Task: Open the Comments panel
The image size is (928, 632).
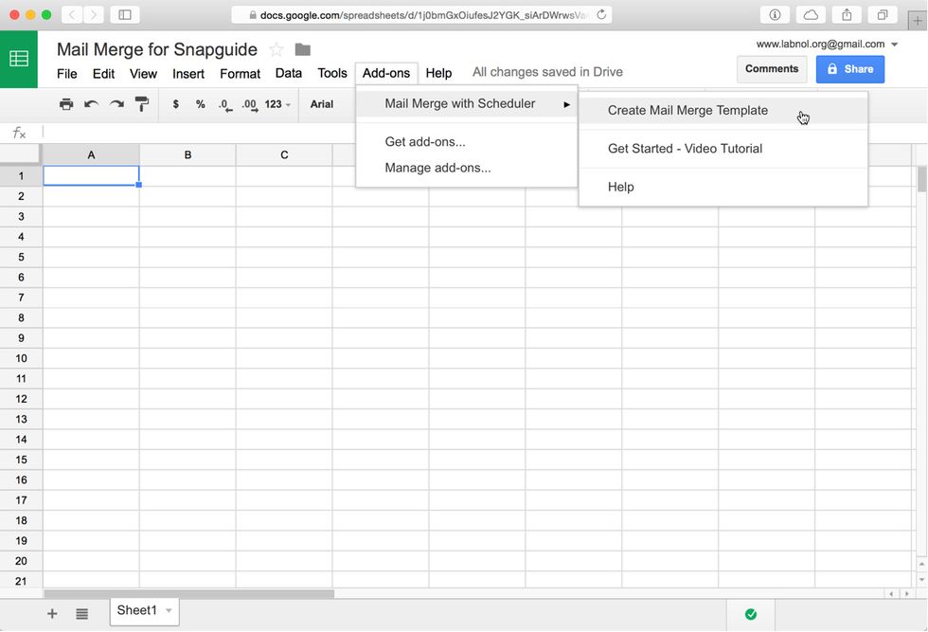Action: point(771,68)
